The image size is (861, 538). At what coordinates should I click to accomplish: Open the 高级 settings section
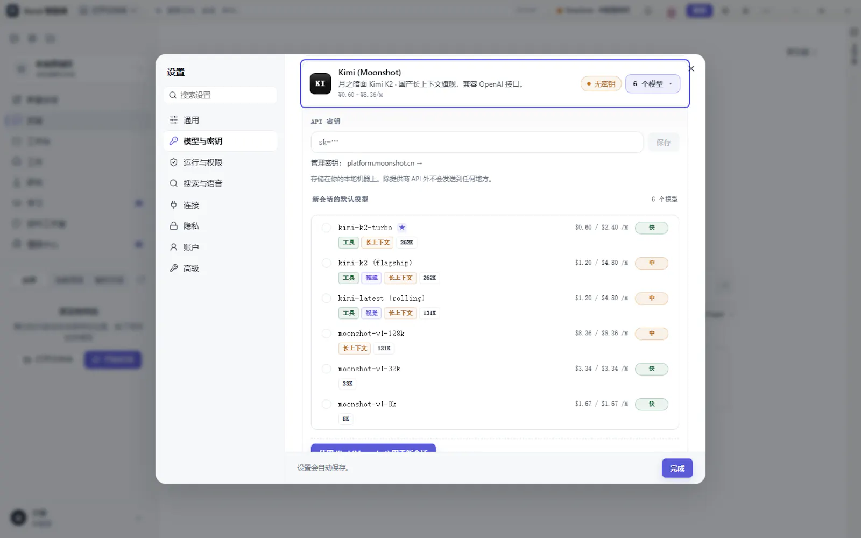221,268
